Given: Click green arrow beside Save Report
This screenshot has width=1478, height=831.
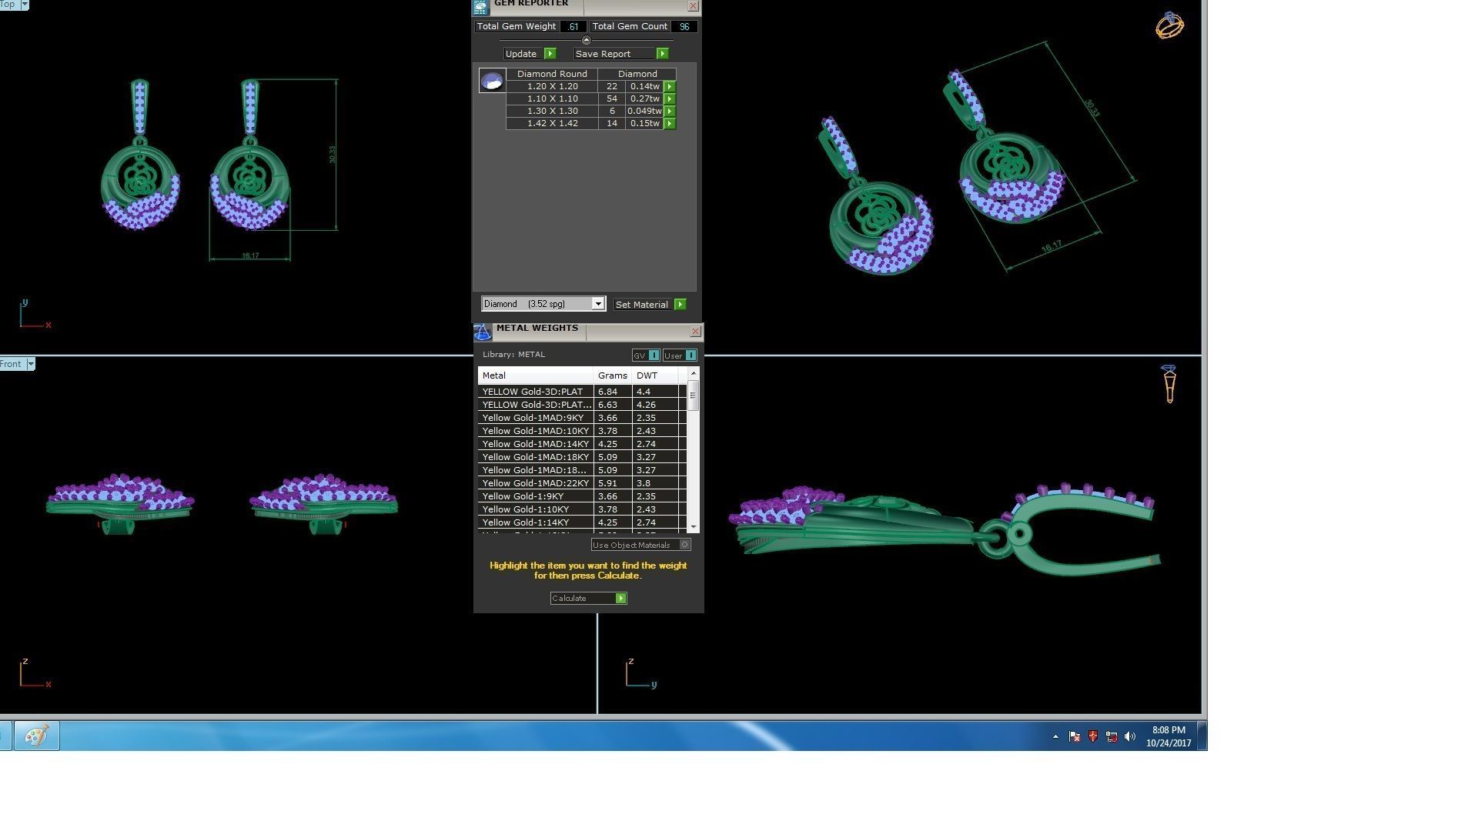Looking at the screenshot, I should tap(662, 54).
